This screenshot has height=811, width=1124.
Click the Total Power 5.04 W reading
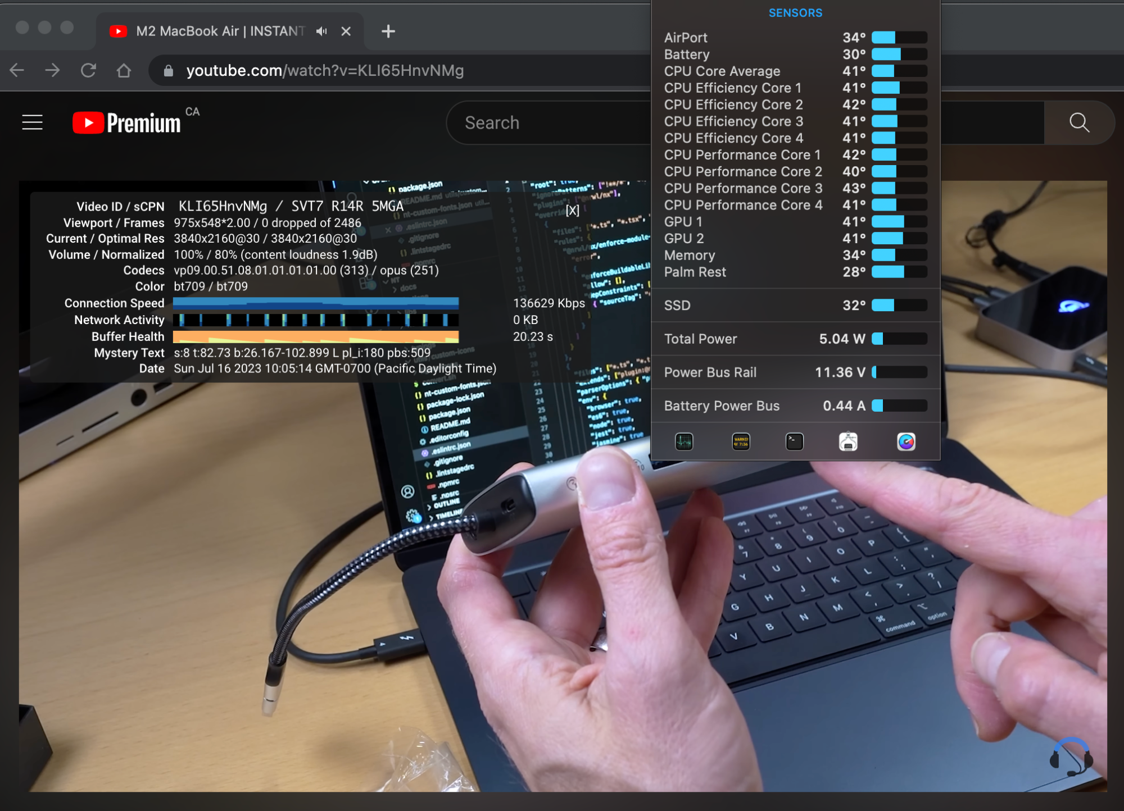pyautogui.click(x=842, y=339)
